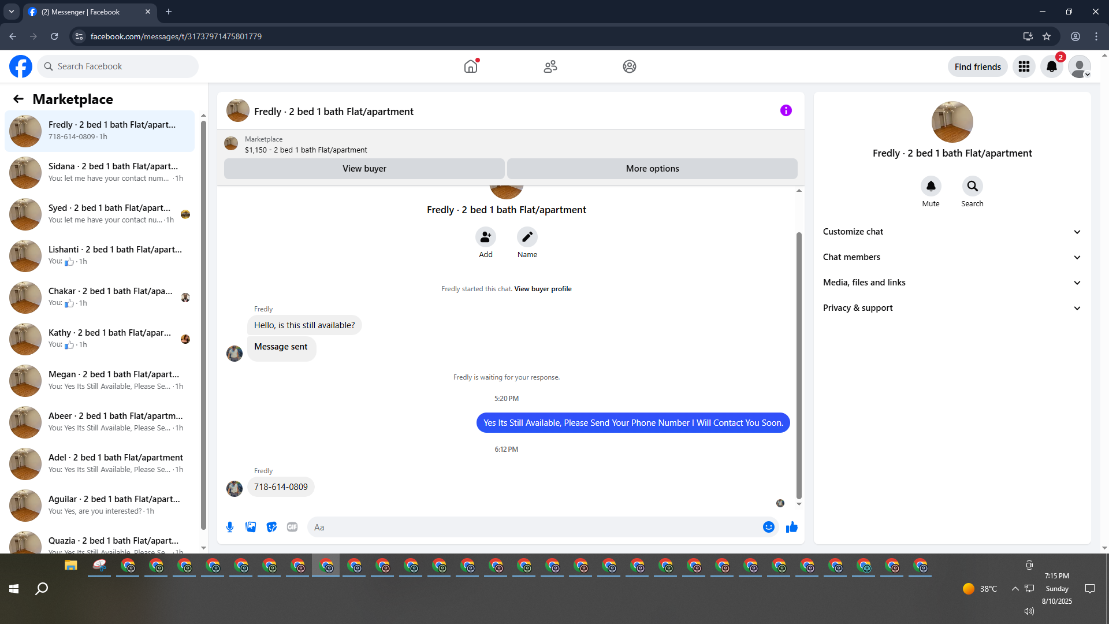Click the View buyer button
The width and height of the screenshot is (1109, 624).
click(x=364, y=169)
